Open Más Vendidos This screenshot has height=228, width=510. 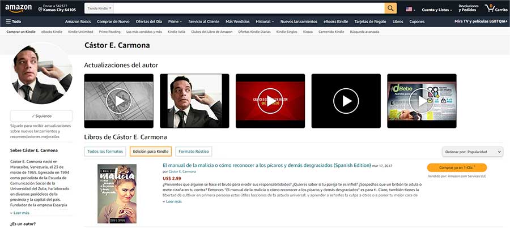coord(237,21)
